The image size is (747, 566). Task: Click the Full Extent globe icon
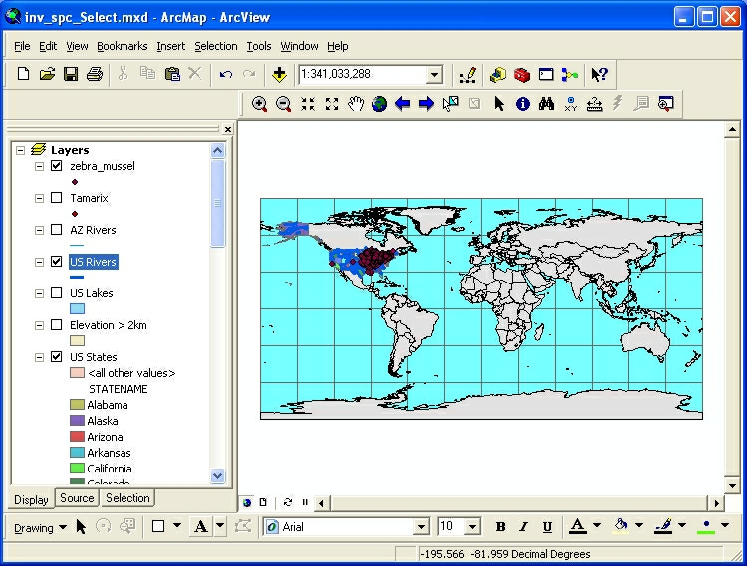click(x=379, y=104)
